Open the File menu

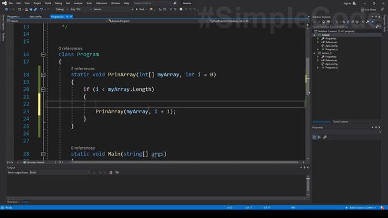click(11, 3)
